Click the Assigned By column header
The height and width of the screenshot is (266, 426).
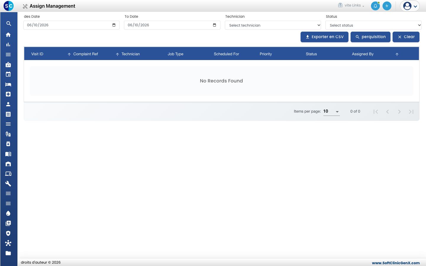pos(363,54)
